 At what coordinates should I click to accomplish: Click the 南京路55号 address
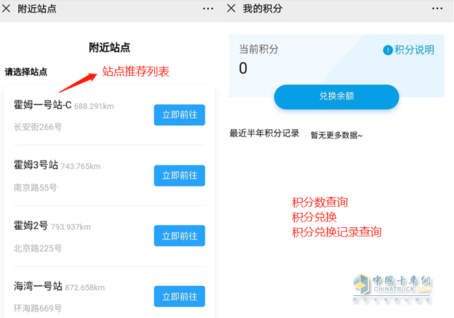point(35,188)
